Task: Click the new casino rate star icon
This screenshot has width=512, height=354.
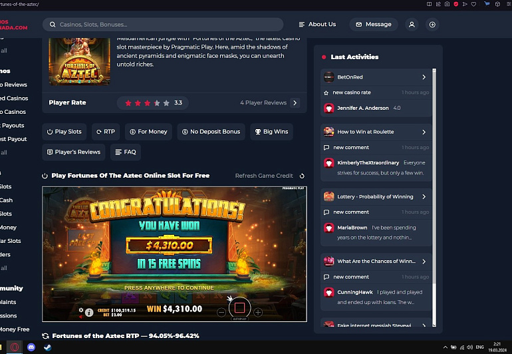Action: point(326,93)
